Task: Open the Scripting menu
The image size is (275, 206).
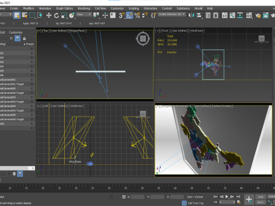Action: tap(133, 9)
